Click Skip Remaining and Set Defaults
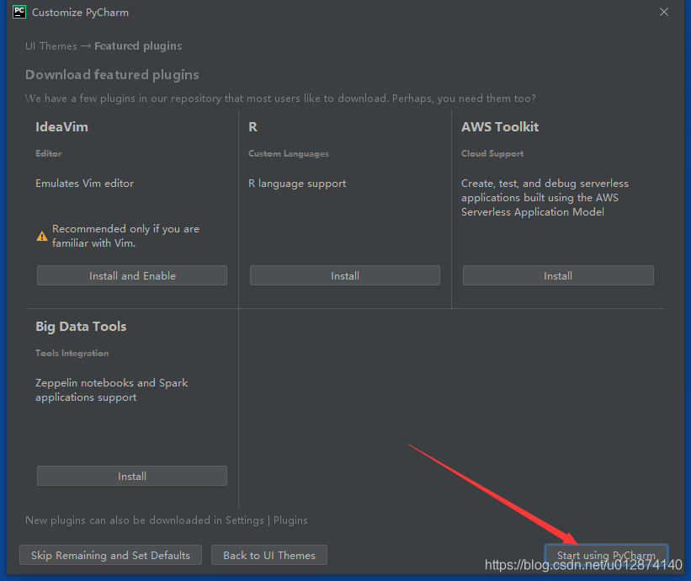 110,555
